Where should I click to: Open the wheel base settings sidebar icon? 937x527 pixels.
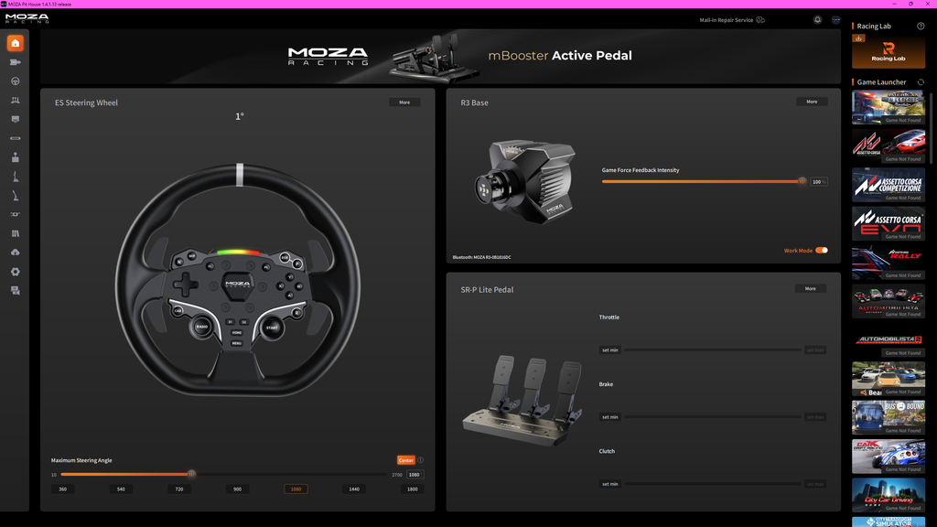click(x=15, y=62)
